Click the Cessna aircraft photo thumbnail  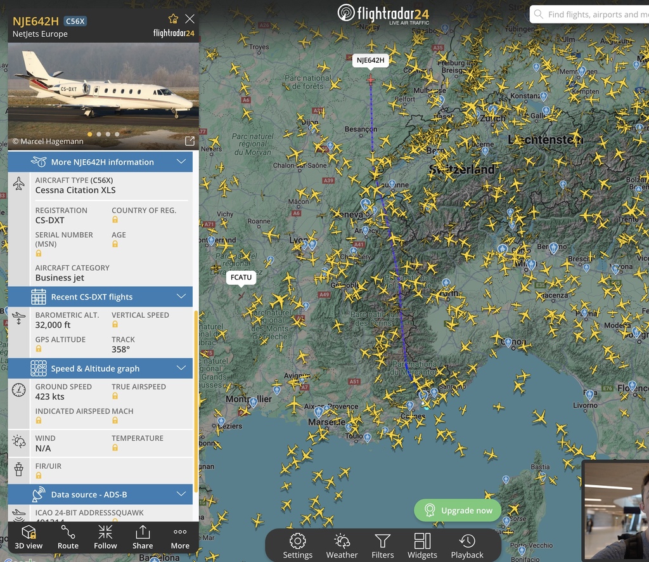tap(103, 96)
